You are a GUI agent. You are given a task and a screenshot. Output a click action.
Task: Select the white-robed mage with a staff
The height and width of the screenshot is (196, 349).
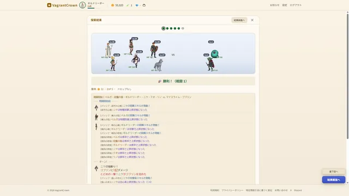tap(109, 50)
